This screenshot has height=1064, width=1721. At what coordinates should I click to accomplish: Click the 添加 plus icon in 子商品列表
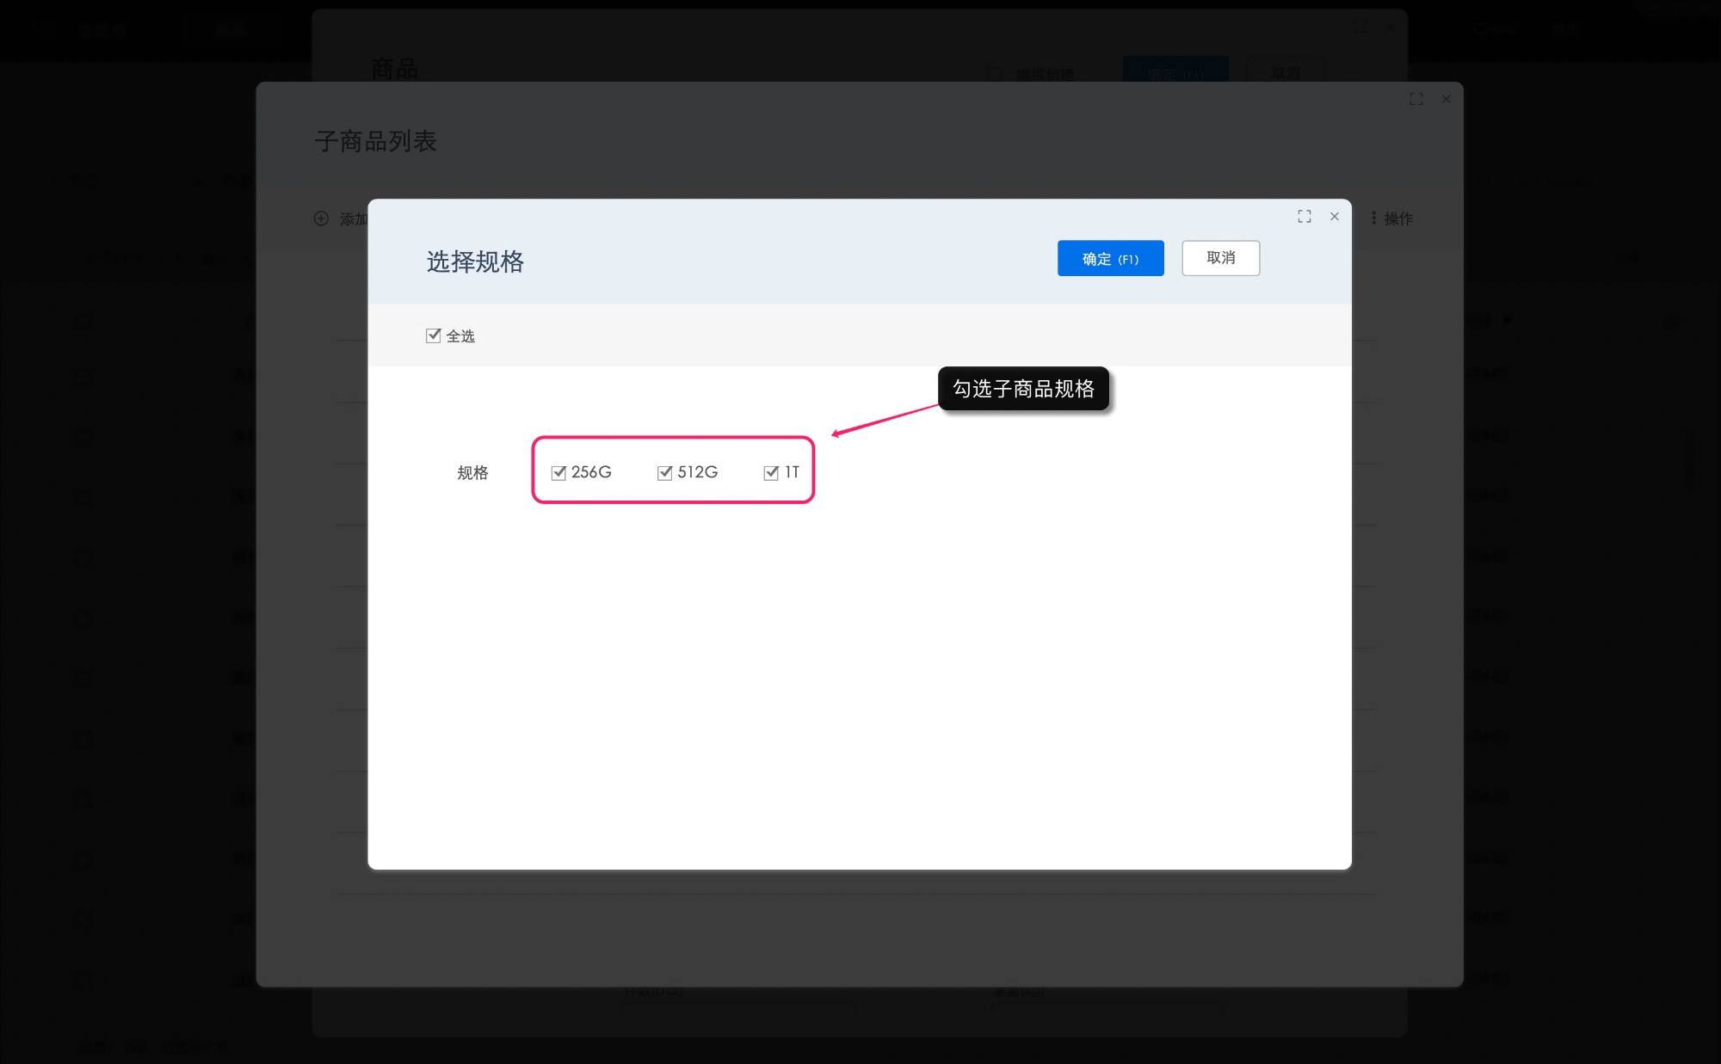coord(319,218)
